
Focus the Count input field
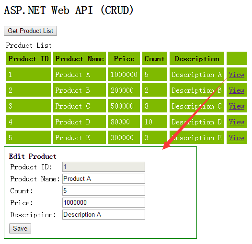pos(103,190)
